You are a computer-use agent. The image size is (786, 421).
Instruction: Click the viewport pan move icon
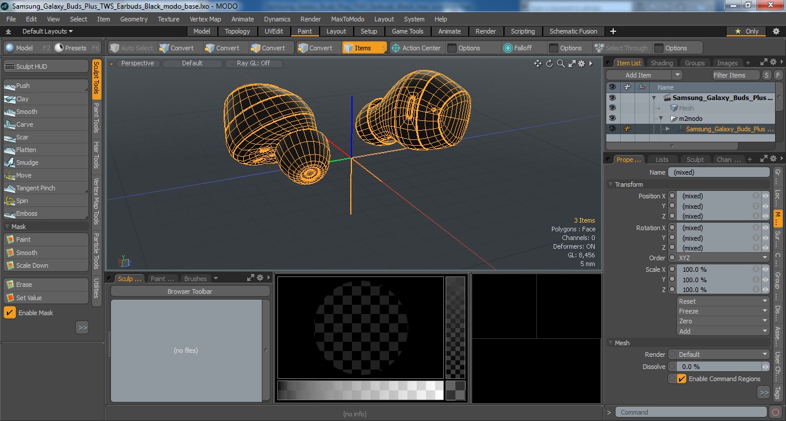(537, 64)
